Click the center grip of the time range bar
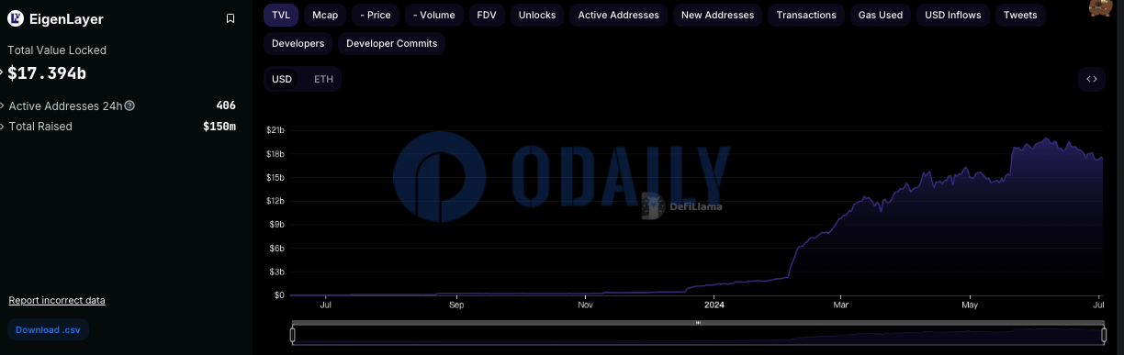Screen dimensions: 1124x355 pyautogui.click(x=698, y=323)
